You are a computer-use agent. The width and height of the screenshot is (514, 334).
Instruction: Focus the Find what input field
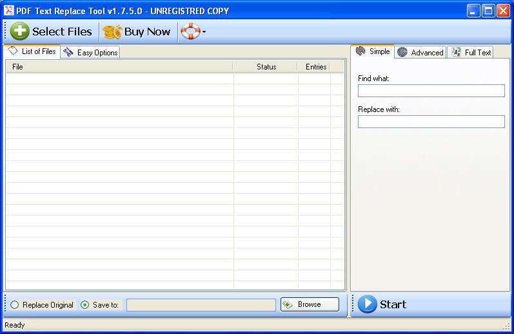pos(431,91)
